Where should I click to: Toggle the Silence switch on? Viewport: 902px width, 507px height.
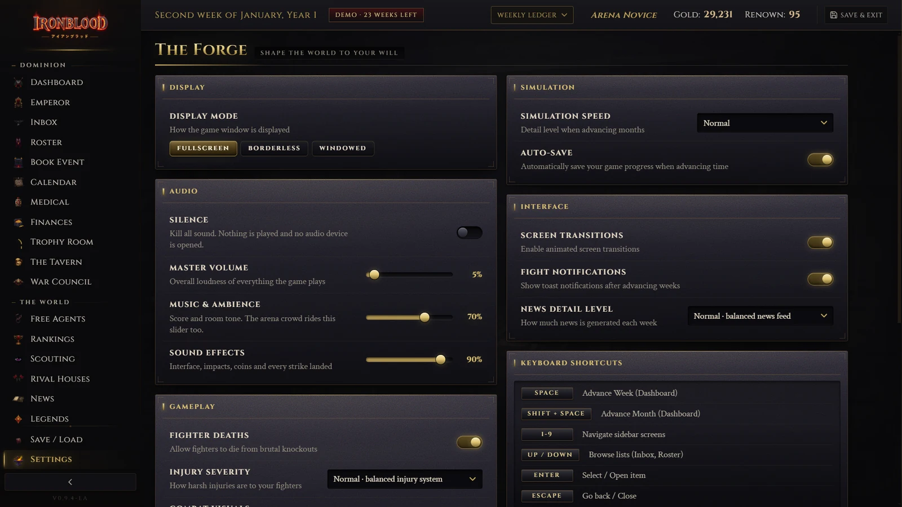click(x=469, y=233)
